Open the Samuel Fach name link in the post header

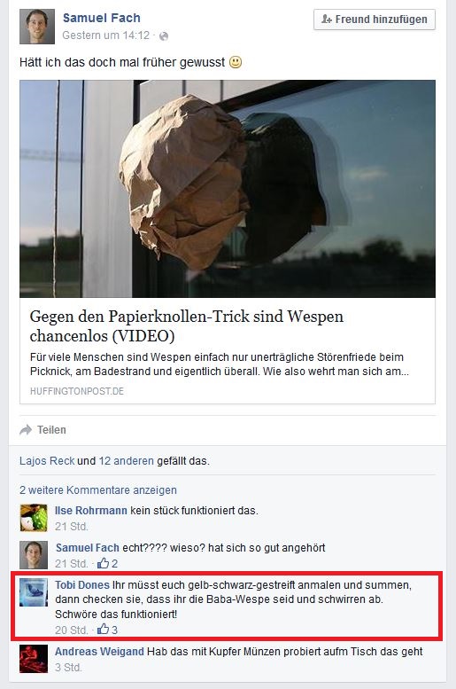coord(101,18)
